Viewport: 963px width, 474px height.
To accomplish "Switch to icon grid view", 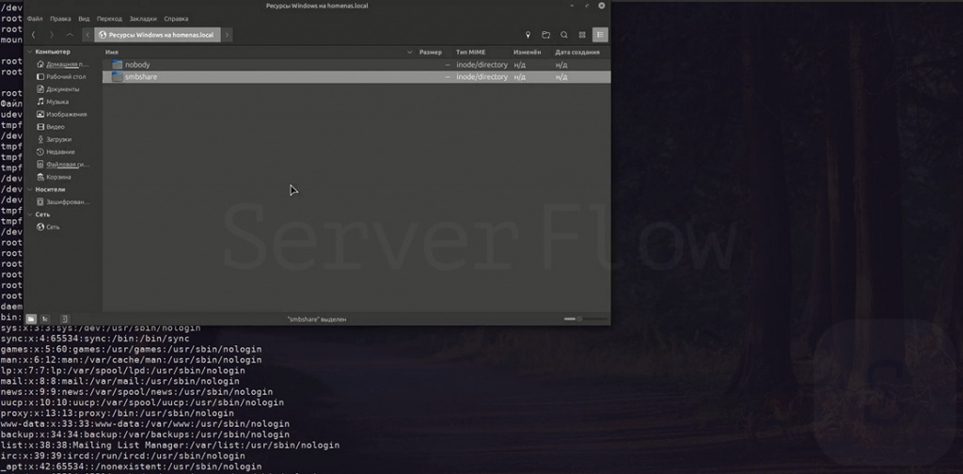I will pyautogui.click(x=582, y=35).
